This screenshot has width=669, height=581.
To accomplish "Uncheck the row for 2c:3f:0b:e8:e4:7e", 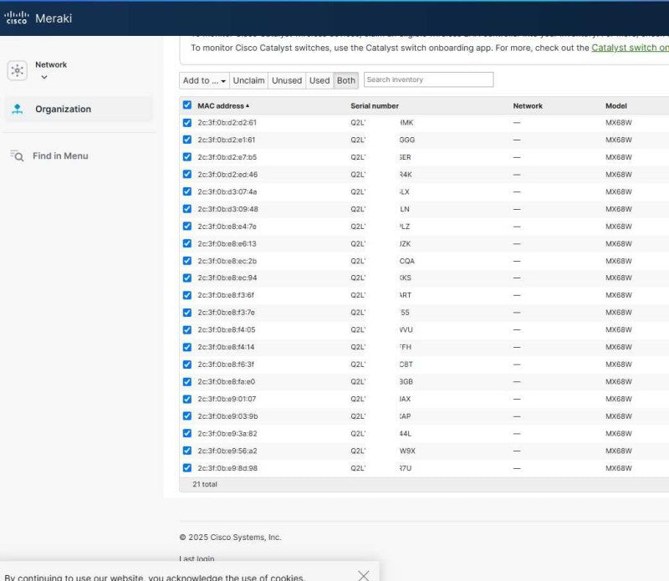I will tap(186, 226).
